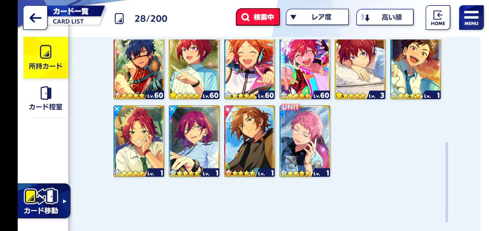This screenshot has width=489, height=231.
Task: Open the purple-haired card with glasses
Action: click(194, 141)
